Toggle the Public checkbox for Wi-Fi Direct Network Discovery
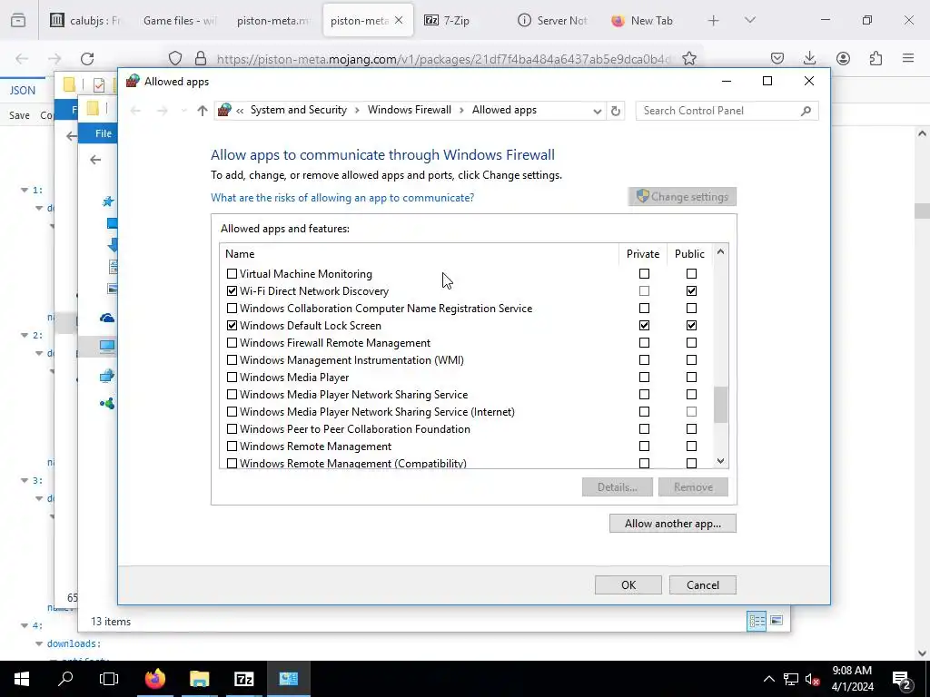Image resolution: width=930 pixels, height=697 pixels. click(x=691, y=291)
